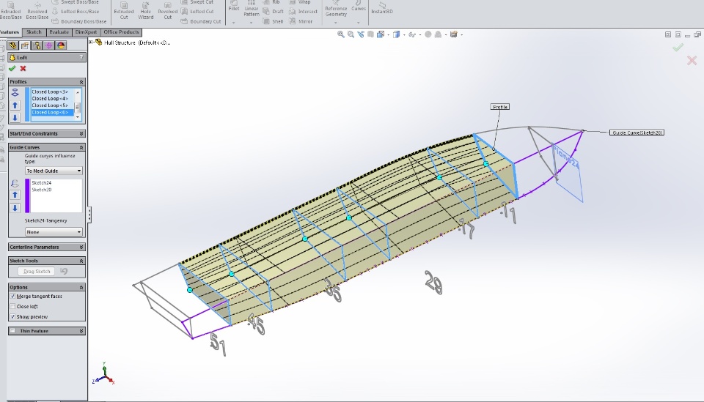Cancel the Loft with red X
704x402 pixels.
pyautogui.click(x=23, y=68)
